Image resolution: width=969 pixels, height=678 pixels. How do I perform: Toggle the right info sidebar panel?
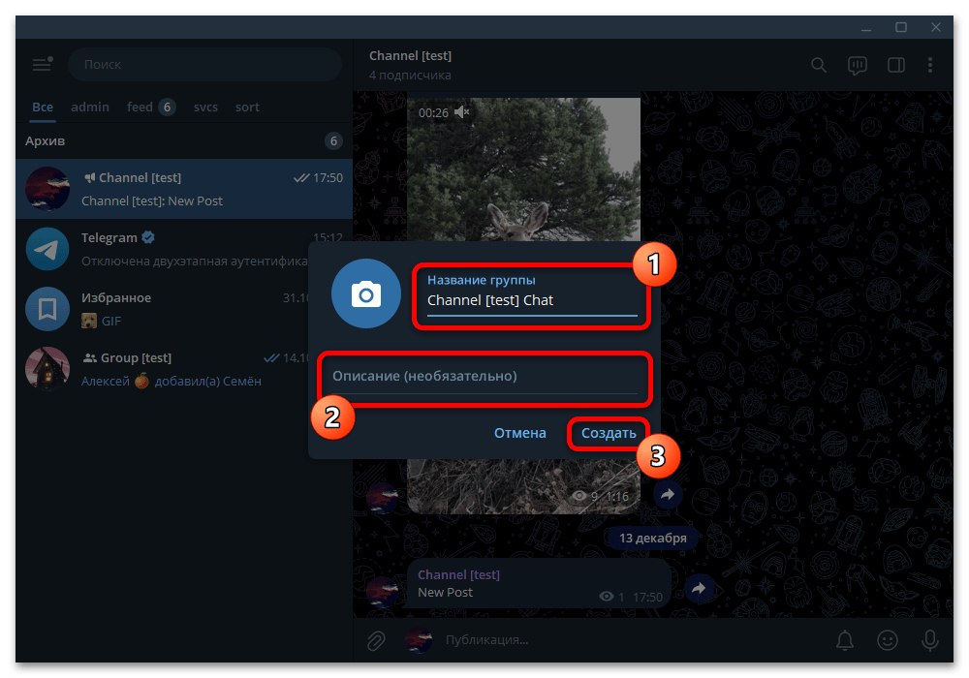pos(896,65)
